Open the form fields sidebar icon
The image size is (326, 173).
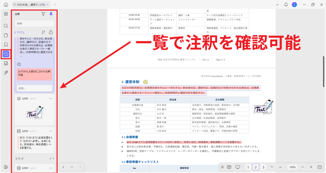(6, 63)
